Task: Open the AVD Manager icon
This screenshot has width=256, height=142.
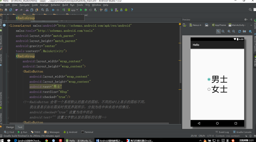Action: 116,10
